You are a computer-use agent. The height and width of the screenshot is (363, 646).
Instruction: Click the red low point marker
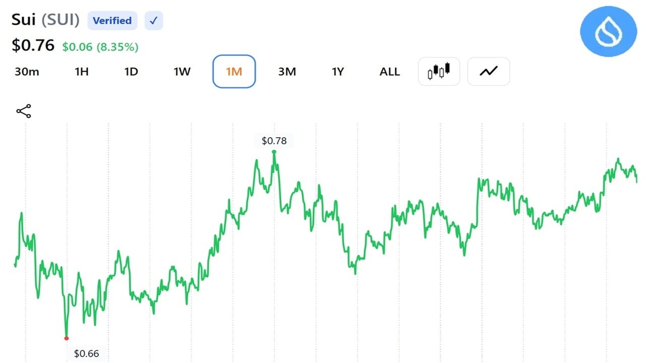67,338
